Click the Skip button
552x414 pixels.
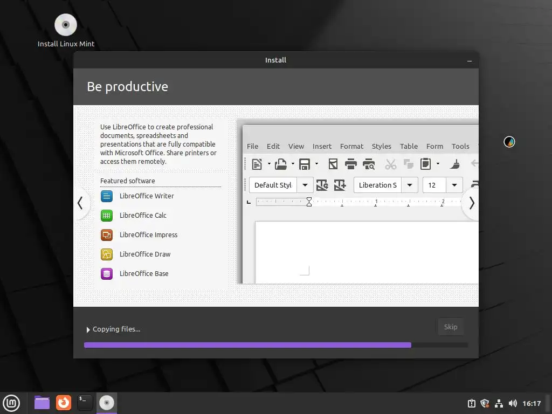(451, 327)
